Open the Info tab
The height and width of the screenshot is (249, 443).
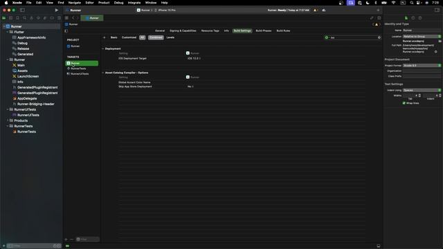pos(226,30)
